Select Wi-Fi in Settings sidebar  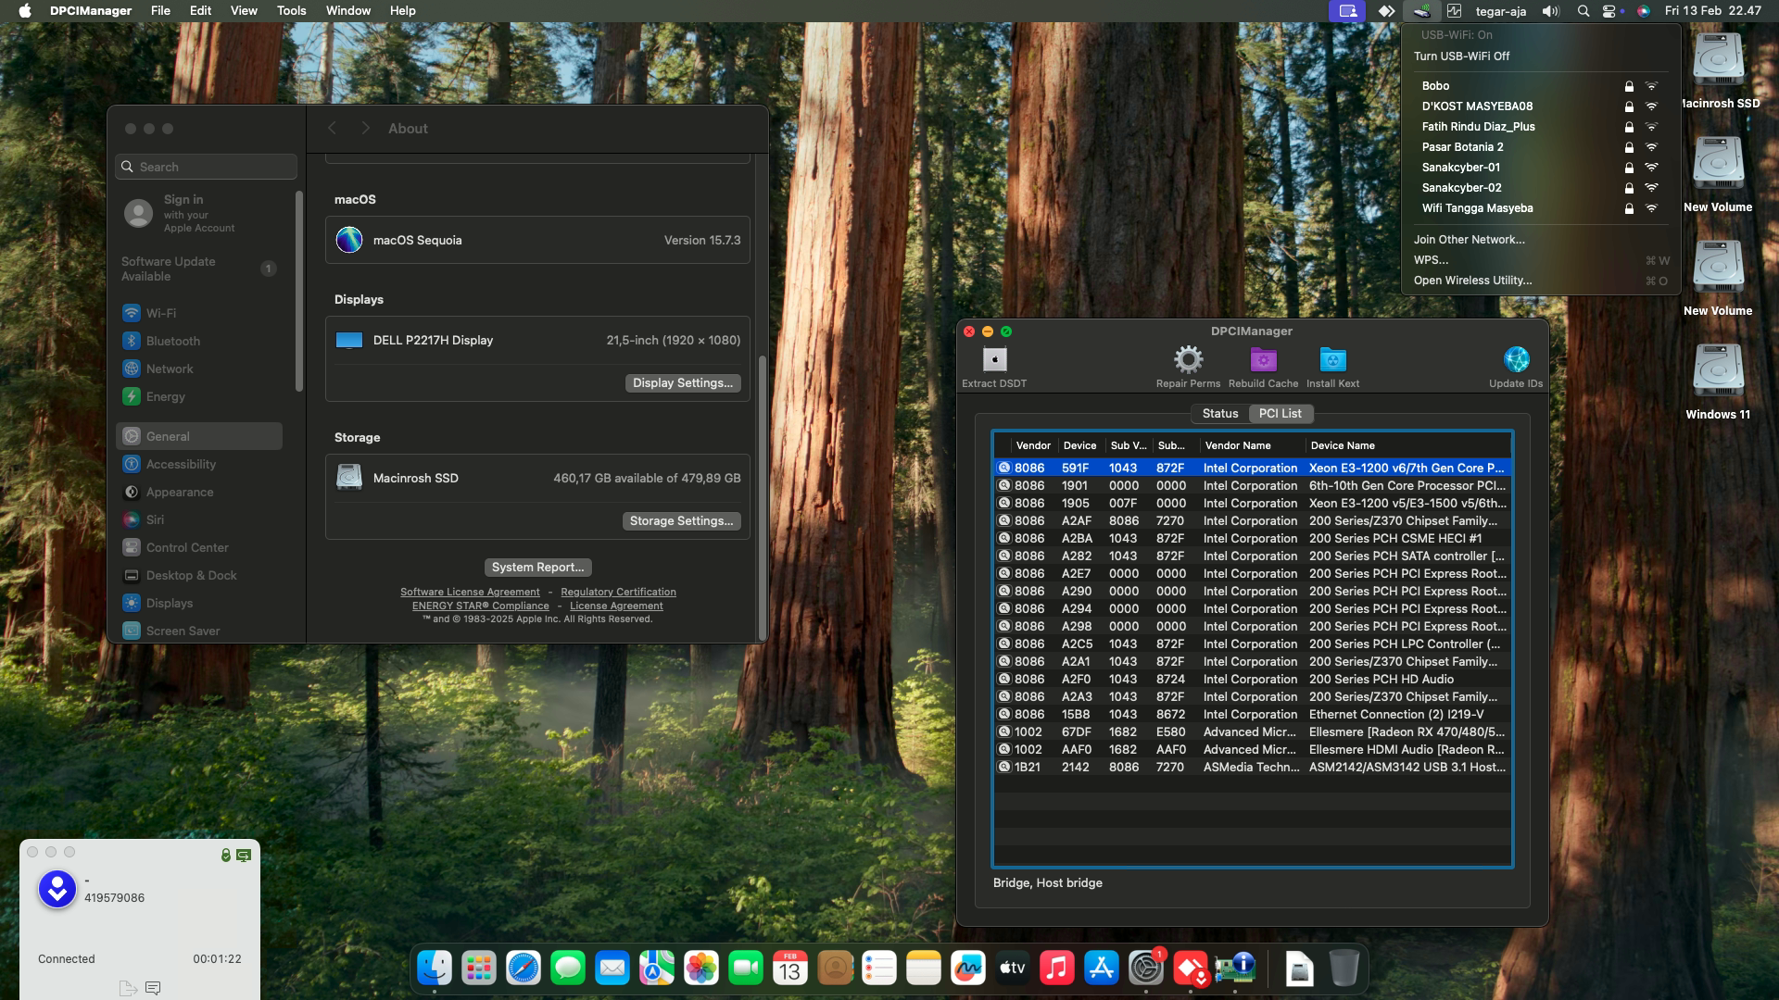[199, 313]
